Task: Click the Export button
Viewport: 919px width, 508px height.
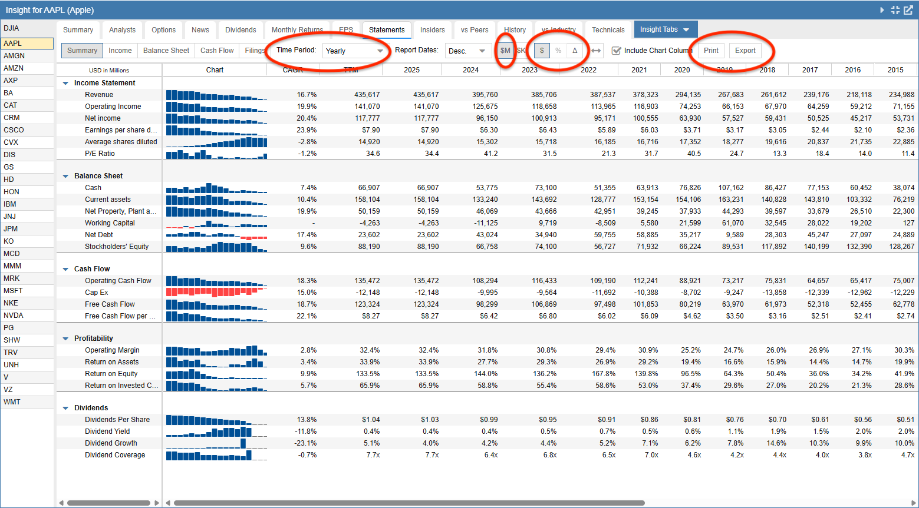Action: coord(745,51)
